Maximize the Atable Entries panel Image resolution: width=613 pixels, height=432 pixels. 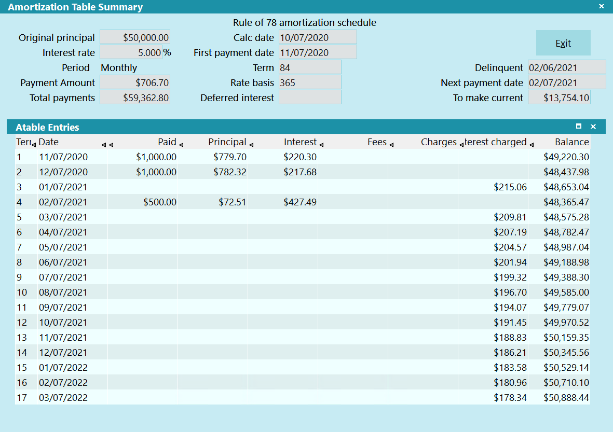coord(579,126)
